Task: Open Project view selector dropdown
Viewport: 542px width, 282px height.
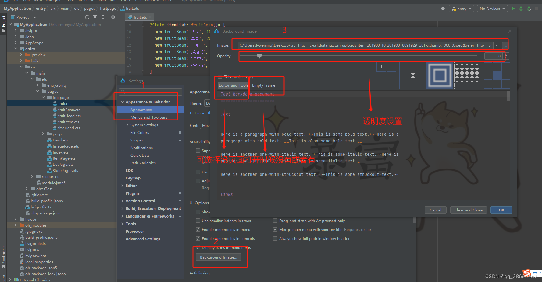Action: tap(35, 17)
